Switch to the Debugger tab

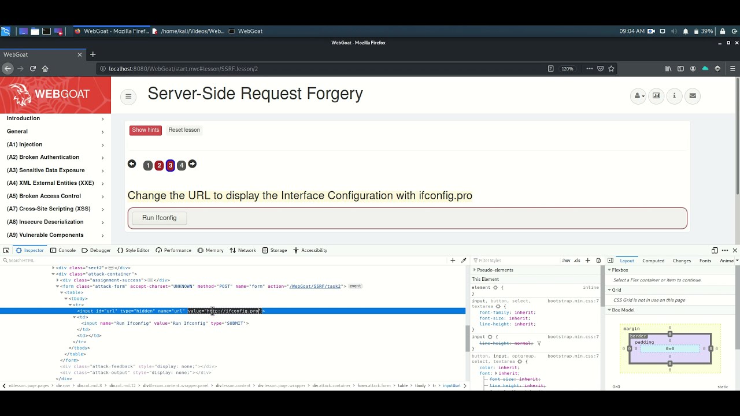(x=96, y=250)
